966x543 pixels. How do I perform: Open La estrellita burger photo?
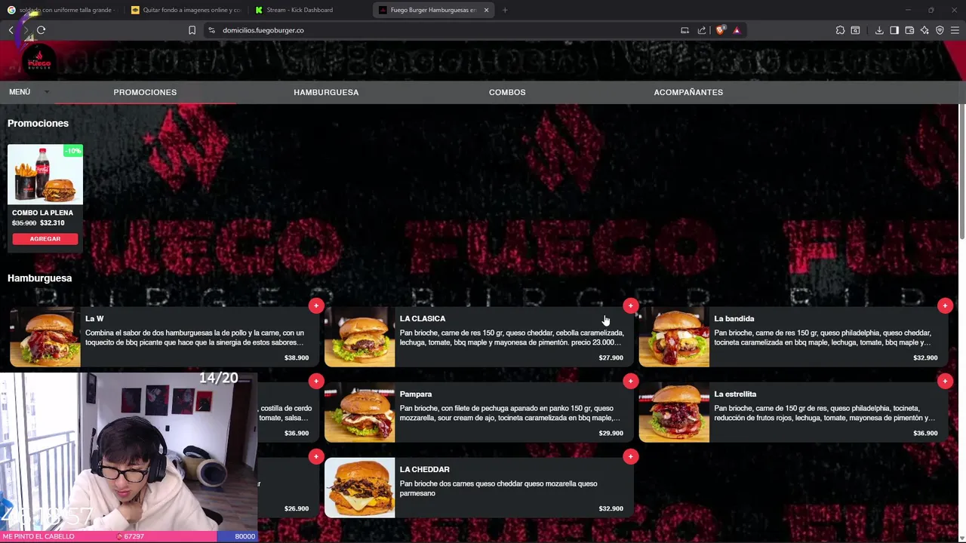click(x=674, y=412)
